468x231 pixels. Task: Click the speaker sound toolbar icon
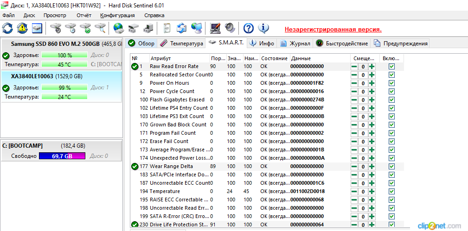pos(230,28)
